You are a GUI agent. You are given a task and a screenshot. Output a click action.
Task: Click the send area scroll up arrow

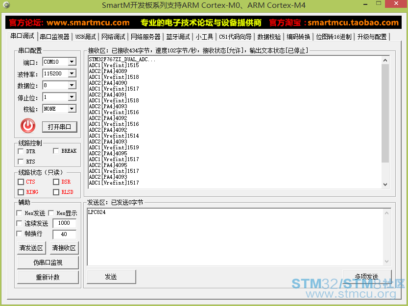(386, 213)
